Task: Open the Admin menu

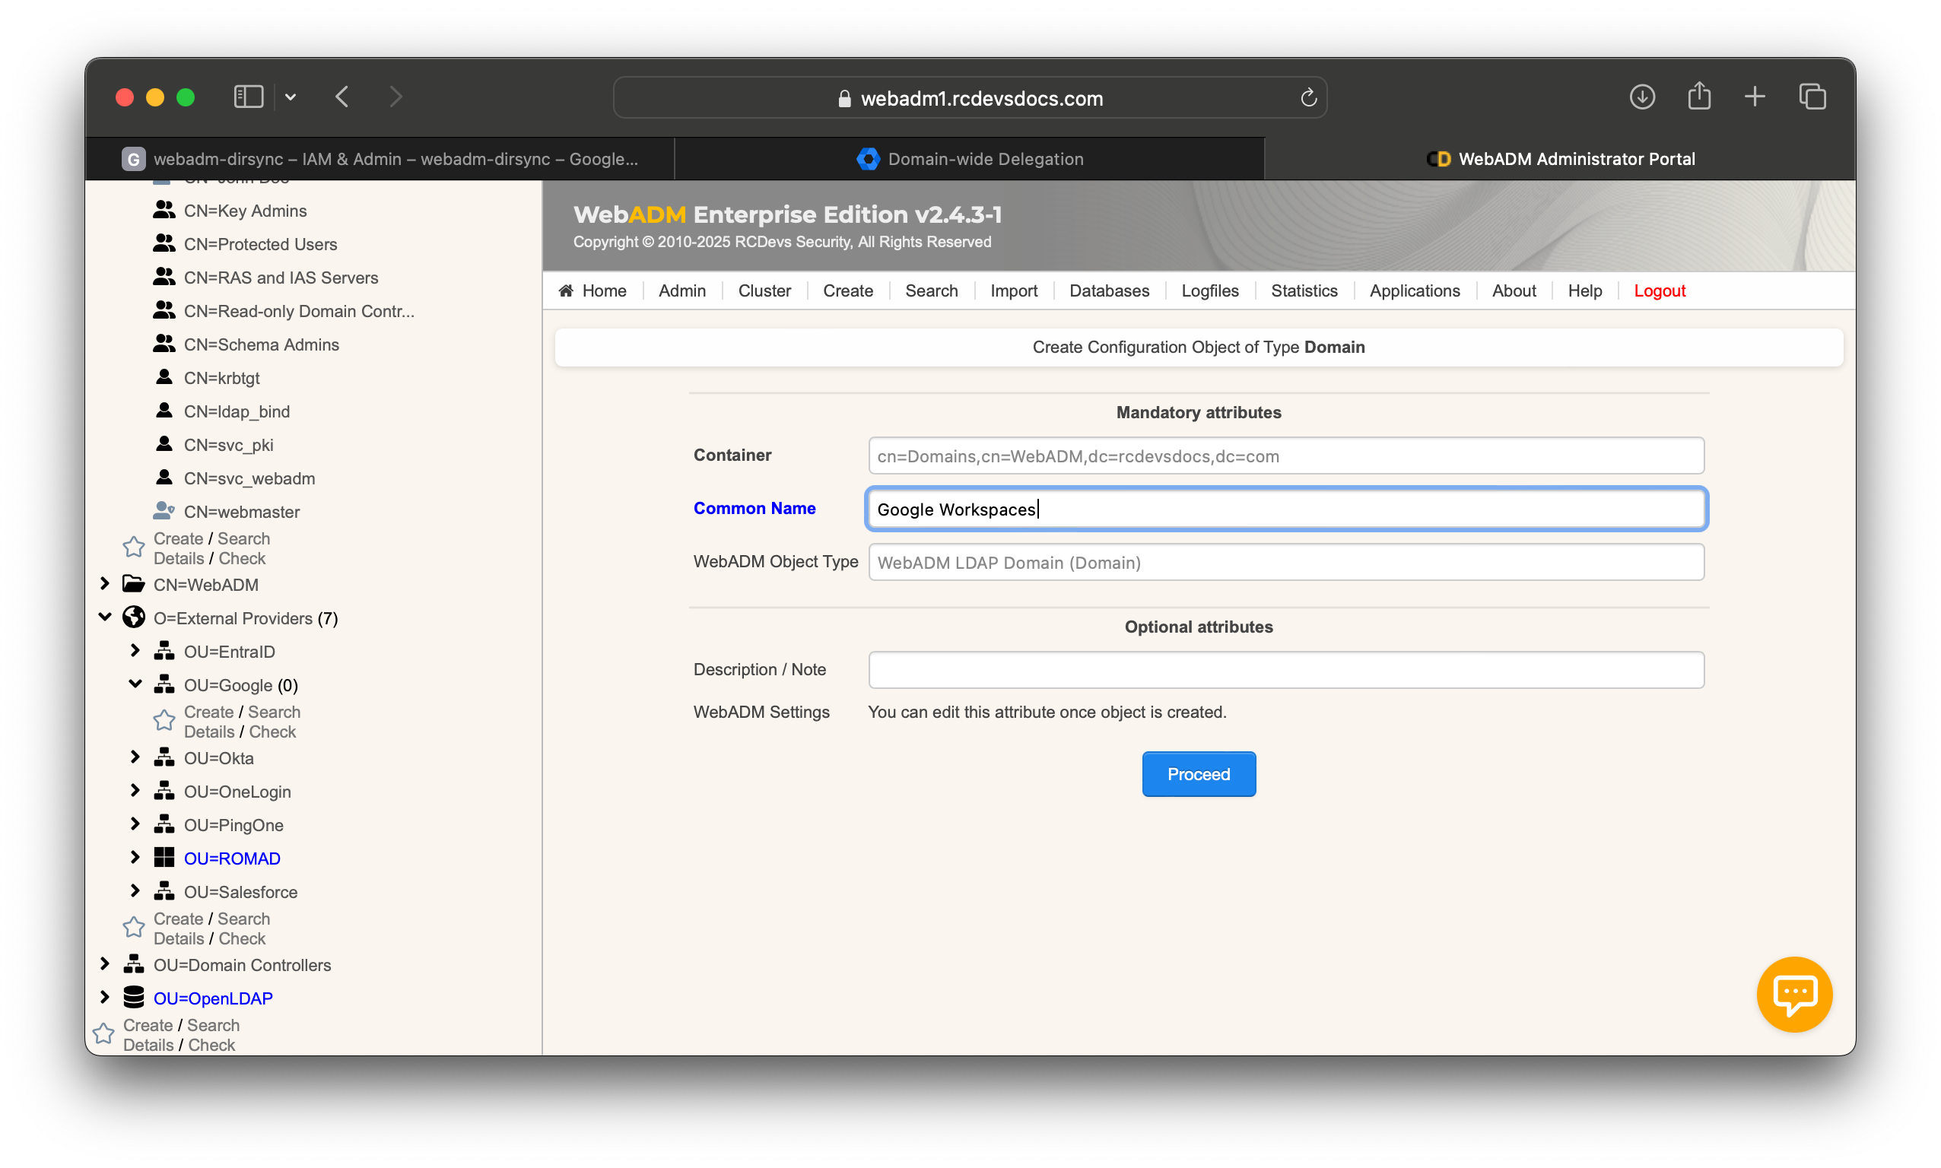Action: 681,290
